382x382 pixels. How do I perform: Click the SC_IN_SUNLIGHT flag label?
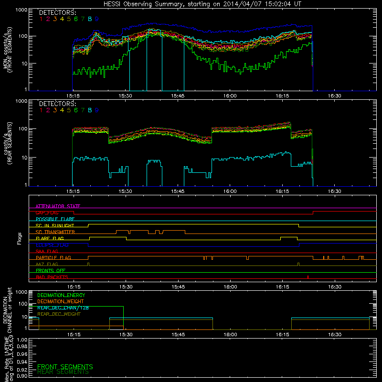pos(55,225)
